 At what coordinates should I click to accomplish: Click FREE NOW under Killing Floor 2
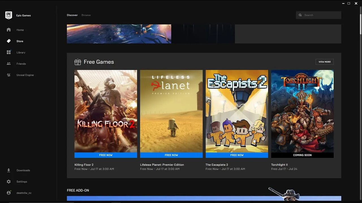[106, 155]
